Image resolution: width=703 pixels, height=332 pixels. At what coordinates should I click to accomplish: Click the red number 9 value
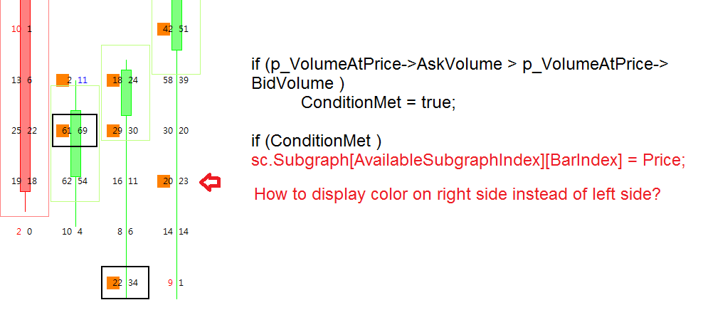coord(170,283)
